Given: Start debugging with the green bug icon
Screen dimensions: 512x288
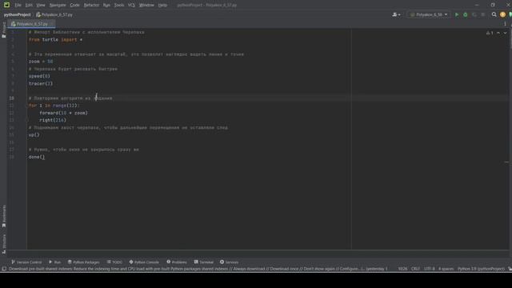Looking at the screenshot, I should [466, 14].
